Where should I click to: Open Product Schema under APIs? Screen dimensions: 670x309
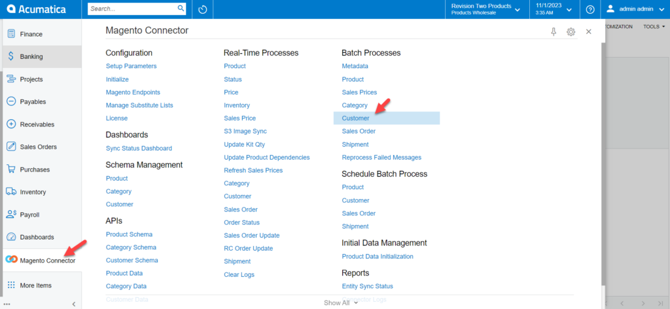click(129, 234)
